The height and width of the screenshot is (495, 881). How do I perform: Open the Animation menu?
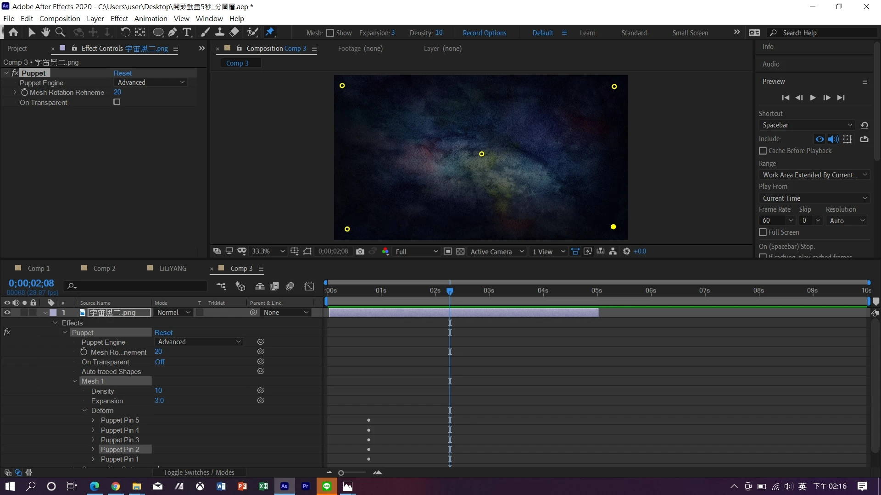click(151, 18)
